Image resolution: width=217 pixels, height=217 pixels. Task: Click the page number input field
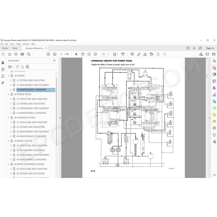tap(61, 54)
